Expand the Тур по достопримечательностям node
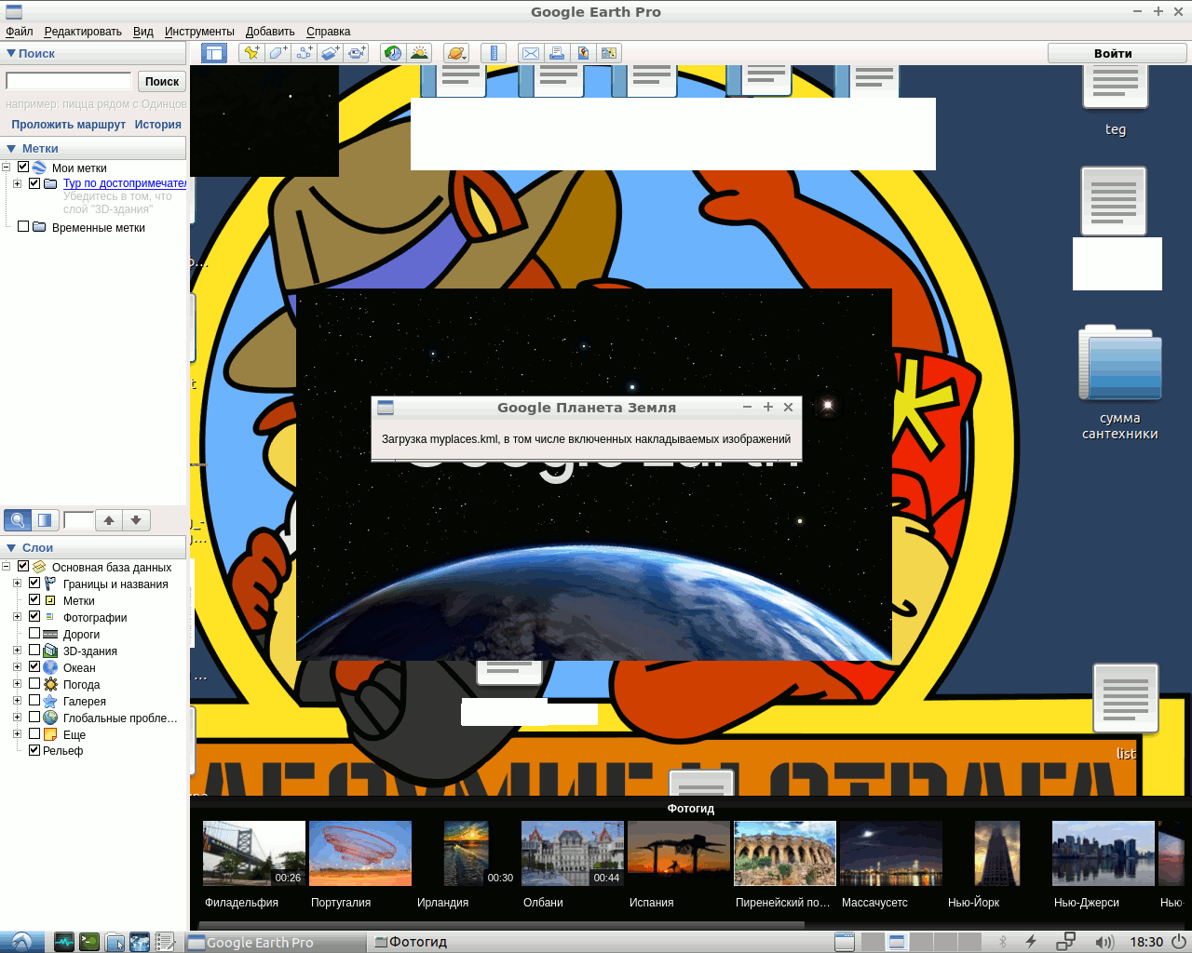 click(x=17, y=183)
